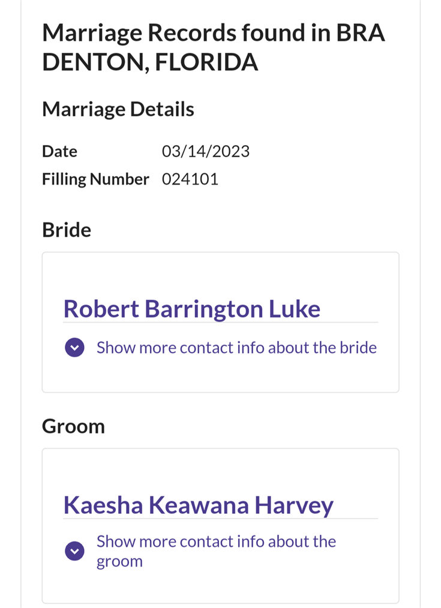
Task: Click the "DENTON, FLORIDA" title line
Action: (150, 62)
